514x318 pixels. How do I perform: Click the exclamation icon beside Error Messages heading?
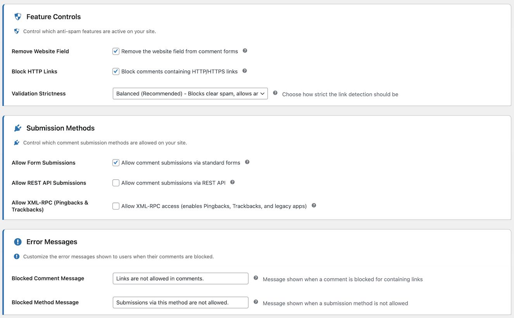[x=17, y=241]
